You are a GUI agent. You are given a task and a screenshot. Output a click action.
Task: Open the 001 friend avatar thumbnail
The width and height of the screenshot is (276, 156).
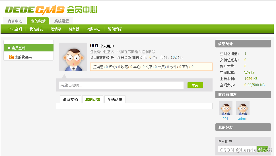click(225, 108)
